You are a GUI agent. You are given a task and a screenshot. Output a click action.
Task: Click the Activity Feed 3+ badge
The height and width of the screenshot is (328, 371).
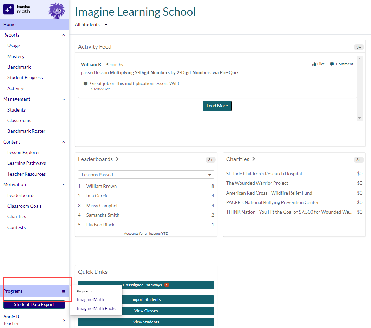click(359, 47)
